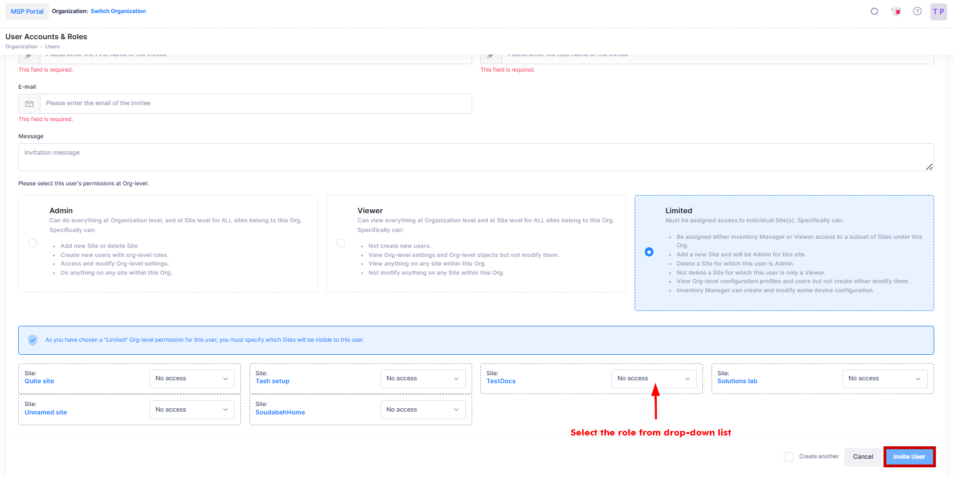
Task: Open the search icon in header
Action: tap(874, 11)
